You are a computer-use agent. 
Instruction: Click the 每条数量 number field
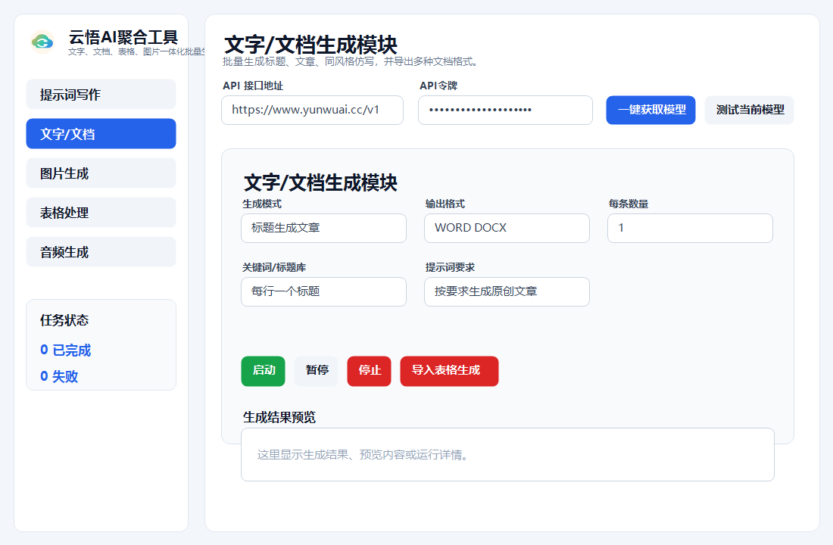(690, 228)
